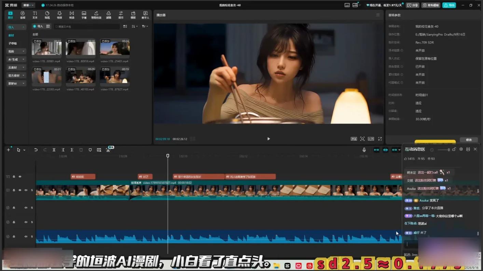Expand the 官方素材 sidebar section
483x271 pixels.
(x=16, y=75)
